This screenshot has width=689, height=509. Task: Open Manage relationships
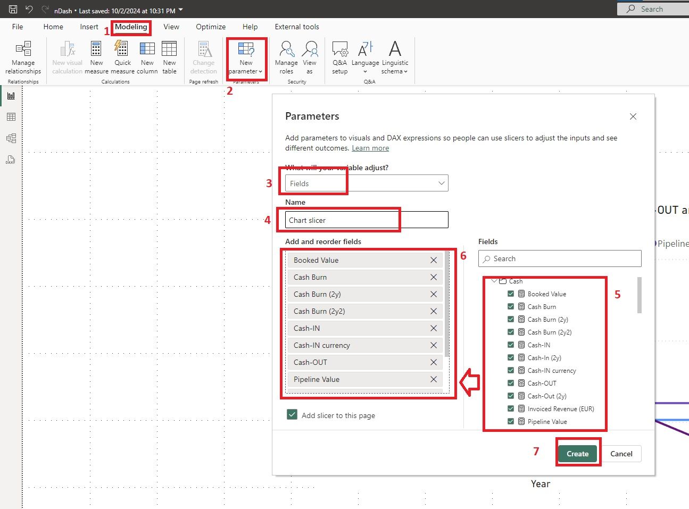[x=23, y=58]
